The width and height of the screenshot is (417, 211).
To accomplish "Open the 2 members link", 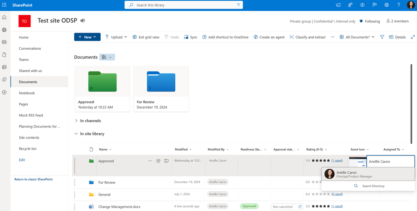I will click(397, 21).
